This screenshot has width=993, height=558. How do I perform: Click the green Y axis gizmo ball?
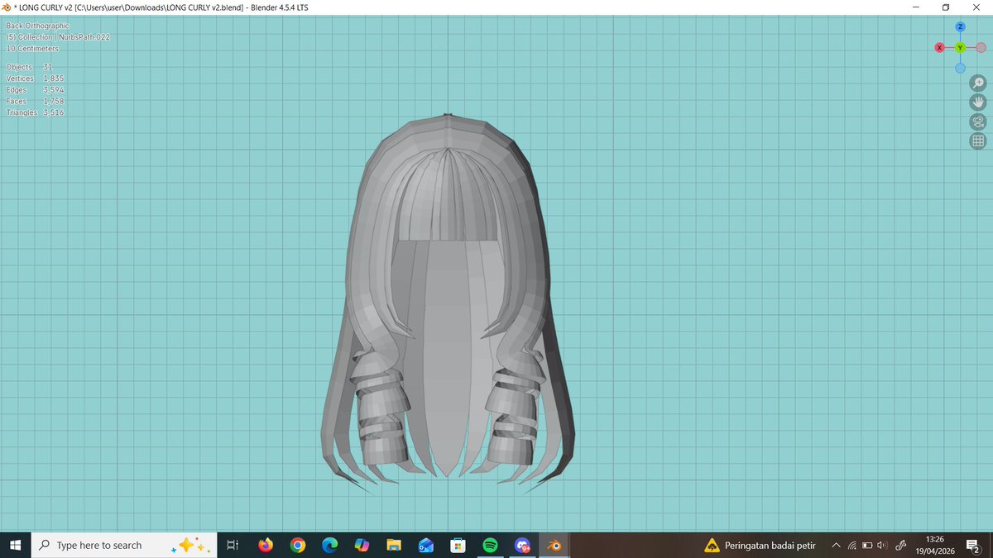[960, 48]
